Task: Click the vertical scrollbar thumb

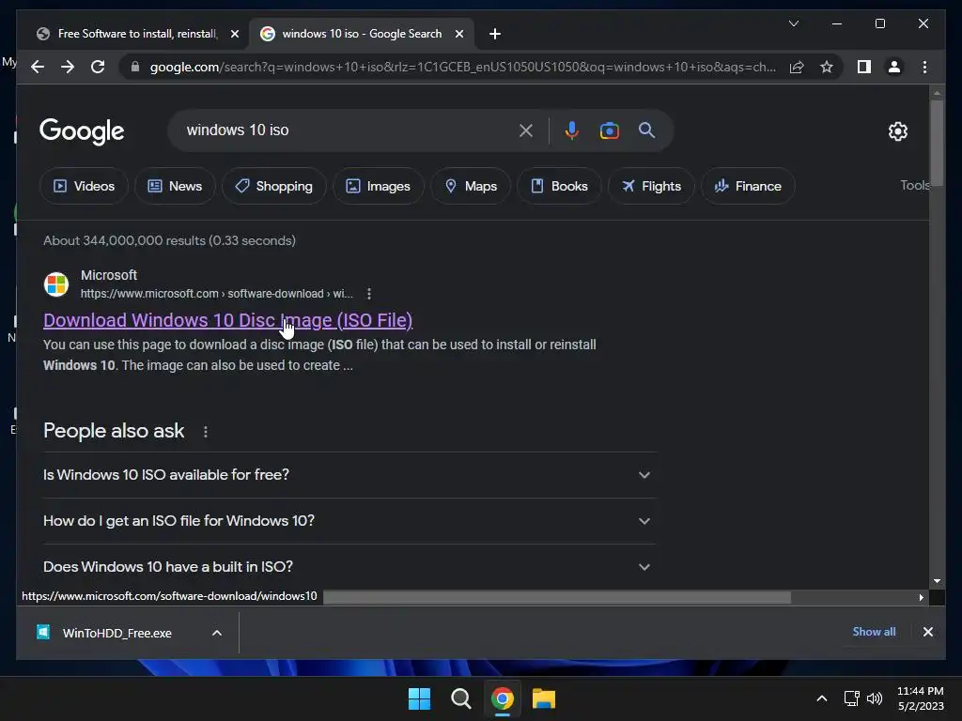Action: coord(937,143)
